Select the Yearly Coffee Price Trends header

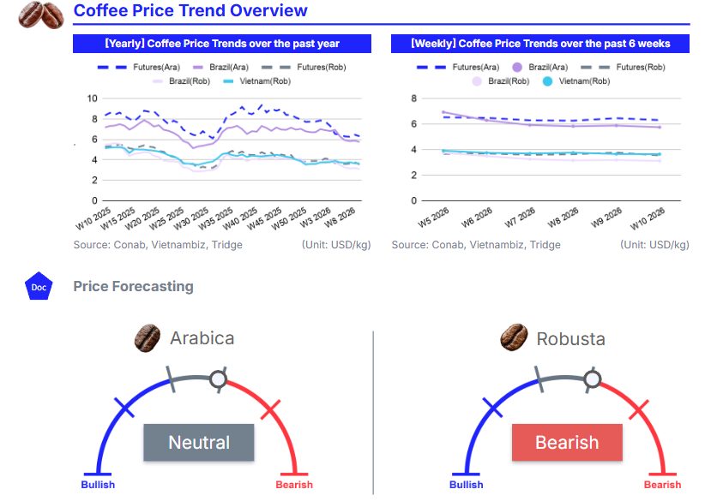coord(222,44)
